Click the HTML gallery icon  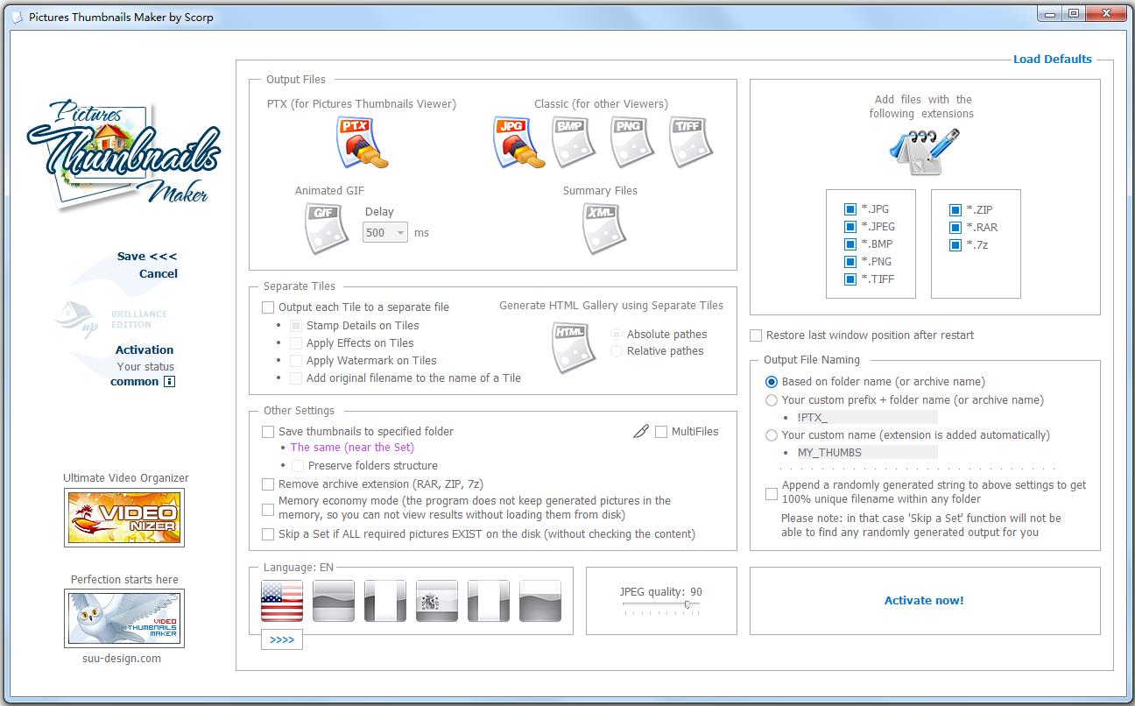point(574,345)
